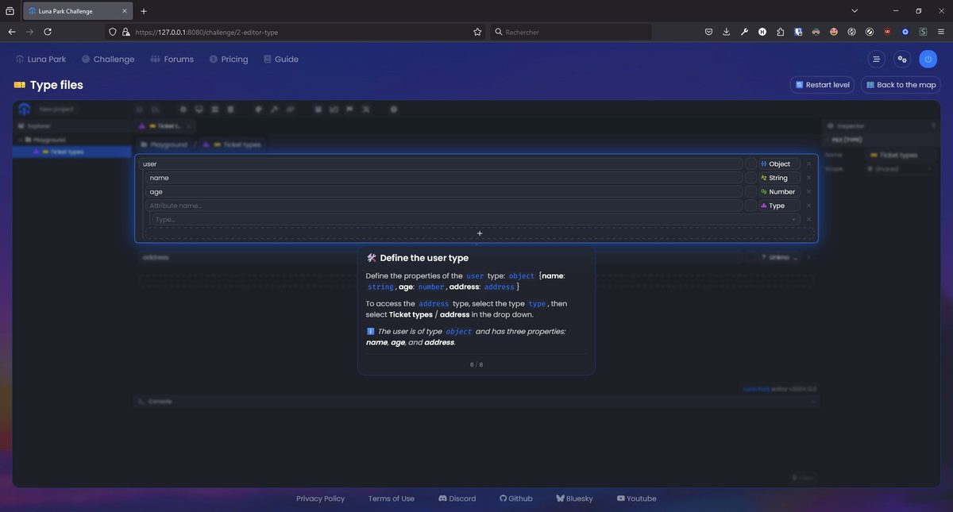Clear the Type... selector row with its X
This screenshot has width=953, height=512.
point(808,219)
